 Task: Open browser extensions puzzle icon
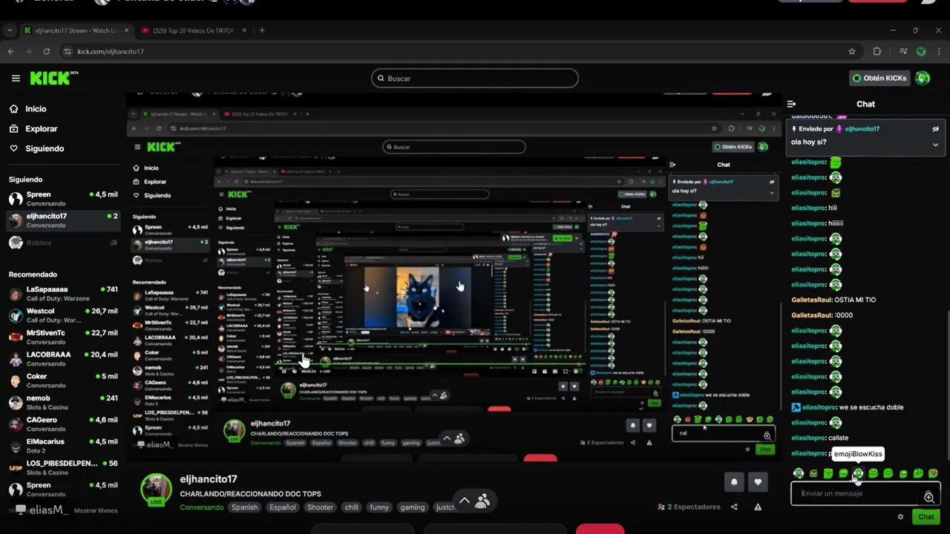point(877,51)
